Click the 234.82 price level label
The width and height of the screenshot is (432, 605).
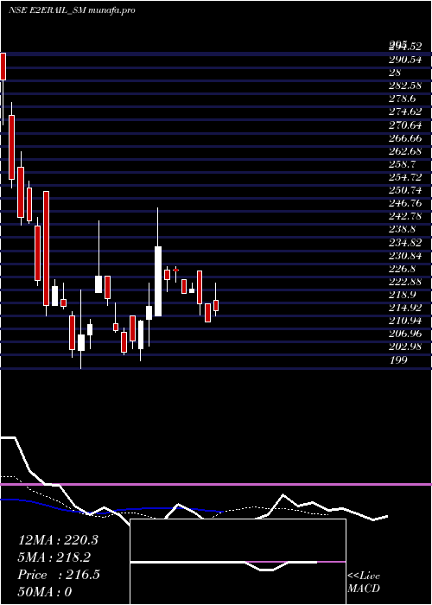point(405,242)
